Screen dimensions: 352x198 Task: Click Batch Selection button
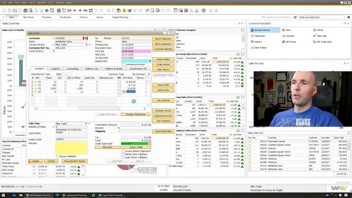pos(163,39)
